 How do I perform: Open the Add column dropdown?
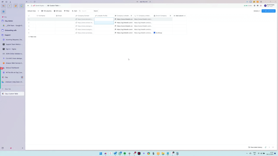pyautogui.click(x=179, y=16)
